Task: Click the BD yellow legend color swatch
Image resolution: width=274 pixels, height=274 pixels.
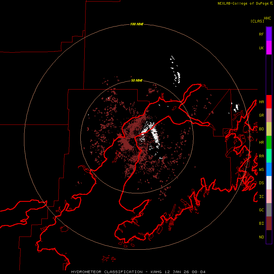Action: pyautogui.click(x=269, y=129)
